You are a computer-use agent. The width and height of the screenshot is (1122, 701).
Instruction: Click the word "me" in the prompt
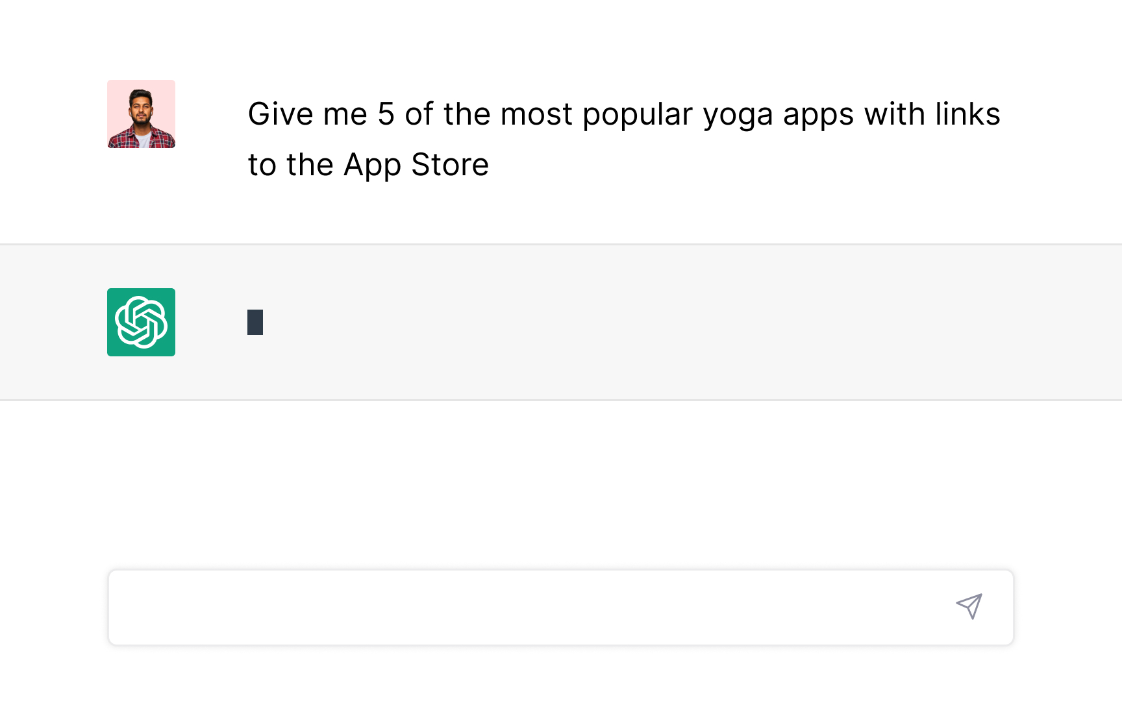point(345,114)
